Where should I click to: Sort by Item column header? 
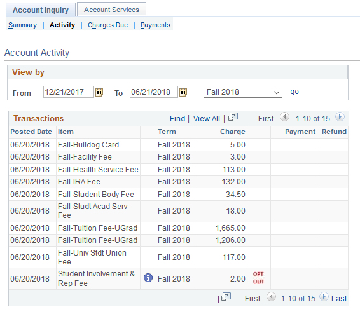tap(66, 132)
